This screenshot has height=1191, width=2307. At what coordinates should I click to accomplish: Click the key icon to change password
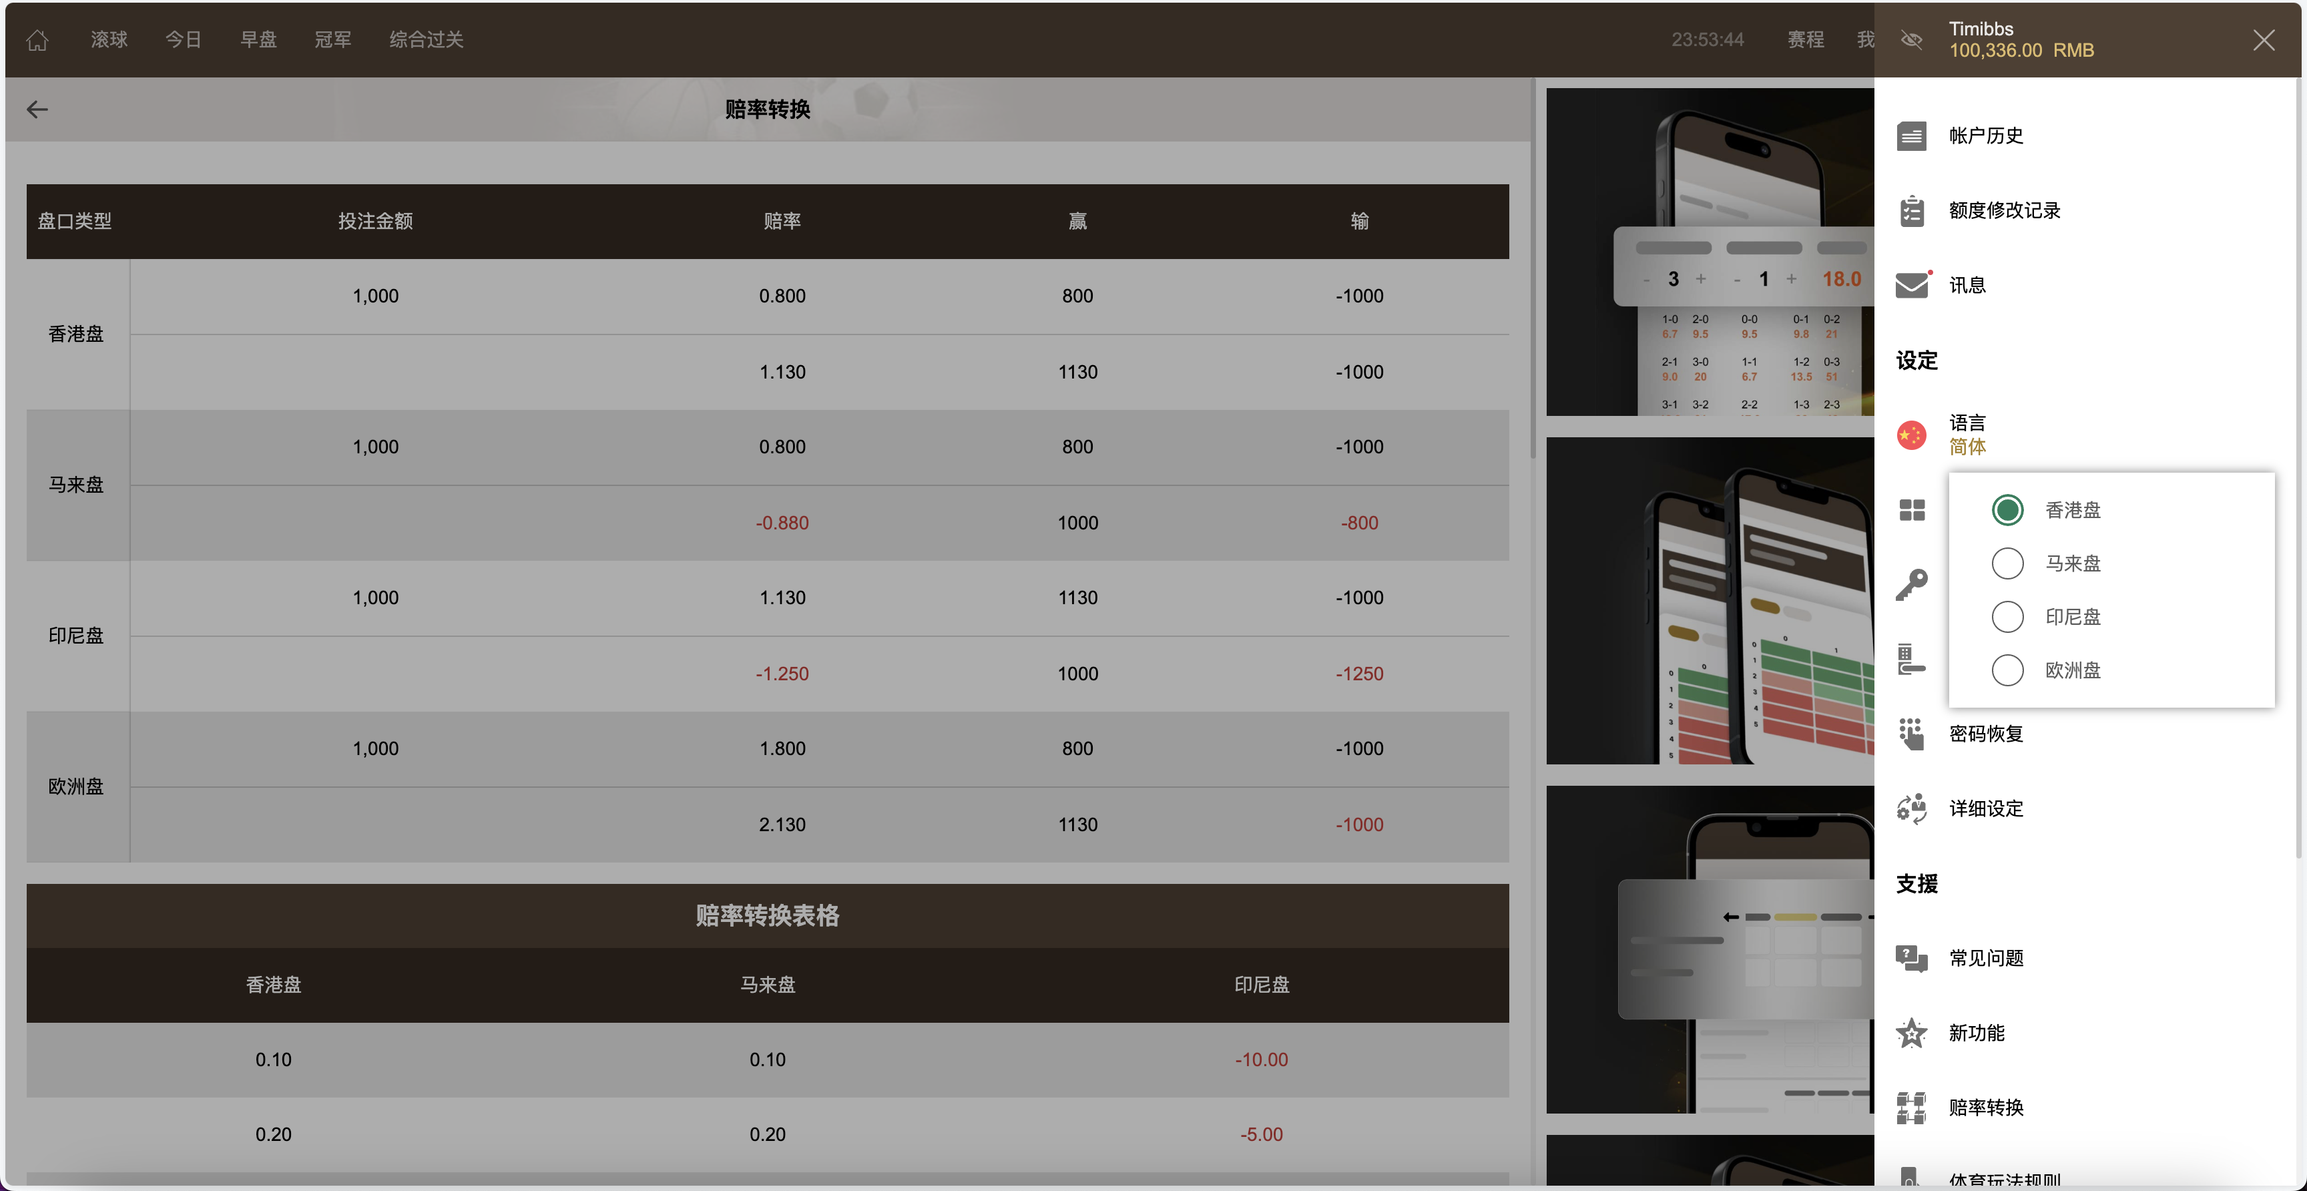click(1912, 584)
